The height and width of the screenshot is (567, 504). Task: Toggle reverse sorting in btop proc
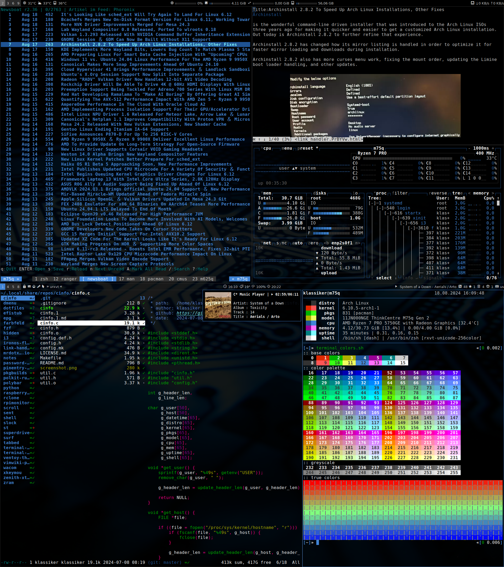pyautogui.click(x=438, y=193)
